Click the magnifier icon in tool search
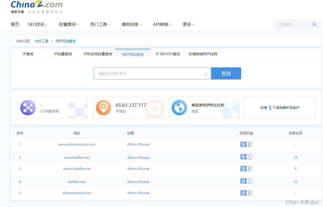This screenshot has width=323, height=207. coord(314,24)
